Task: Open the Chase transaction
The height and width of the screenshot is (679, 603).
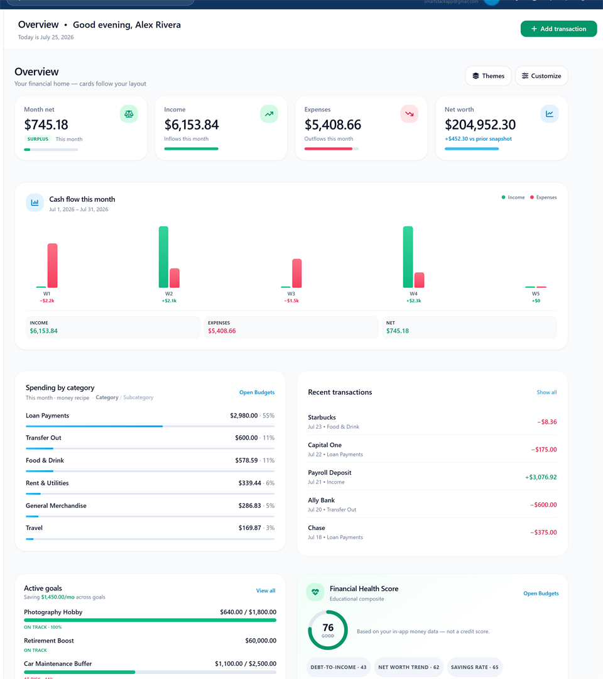Action: (432, 533)
